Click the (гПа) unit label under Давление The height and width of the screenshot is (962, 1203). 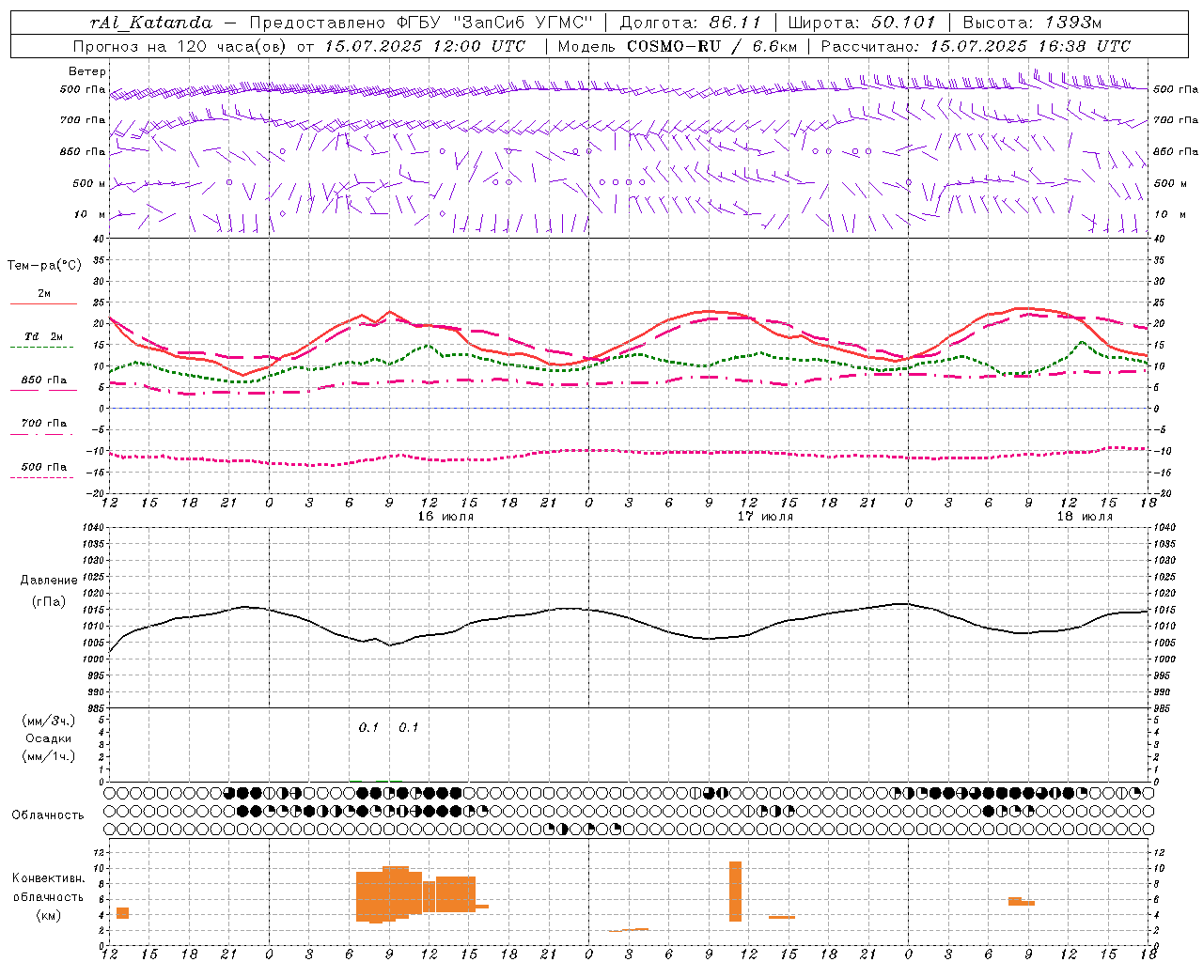pyautogui.click(x=48, y=601)
